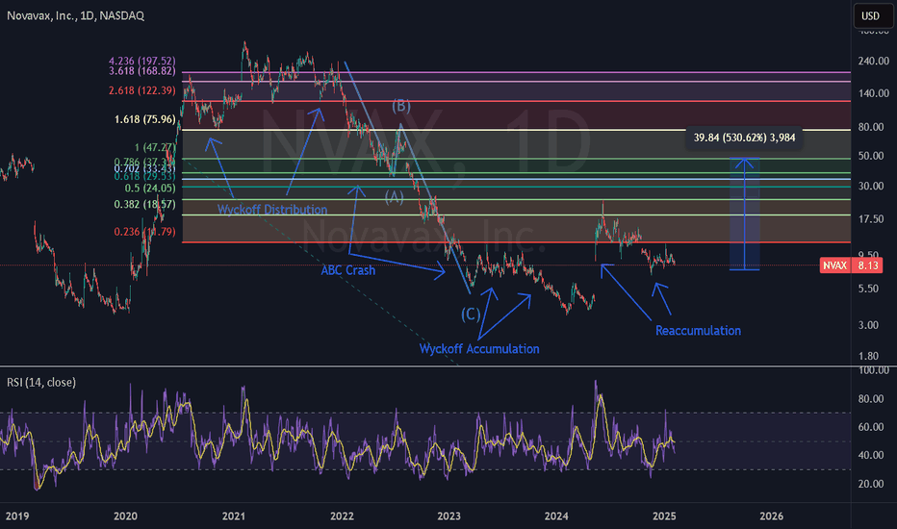Select the (B) wave label
The height and width of the screenshot is (529, 897).
[401, 106]
